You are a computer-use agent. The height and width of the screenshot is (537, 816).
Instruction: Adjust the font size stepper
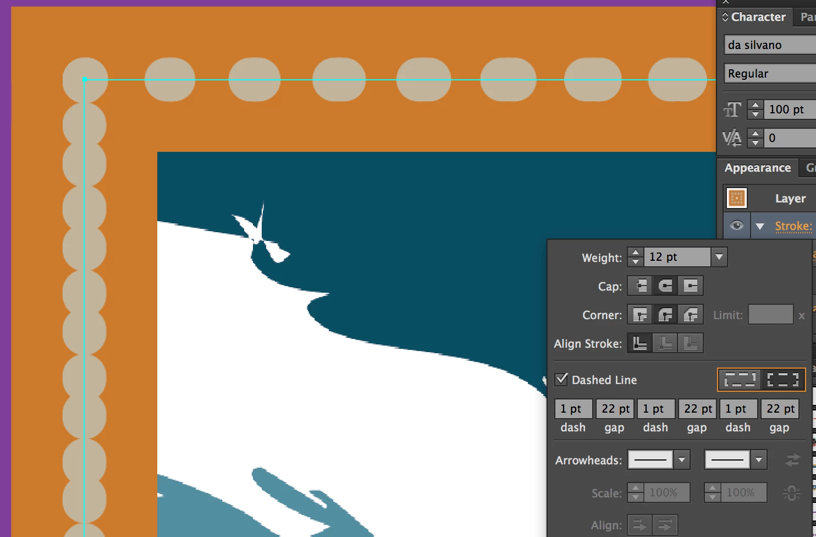756,109
